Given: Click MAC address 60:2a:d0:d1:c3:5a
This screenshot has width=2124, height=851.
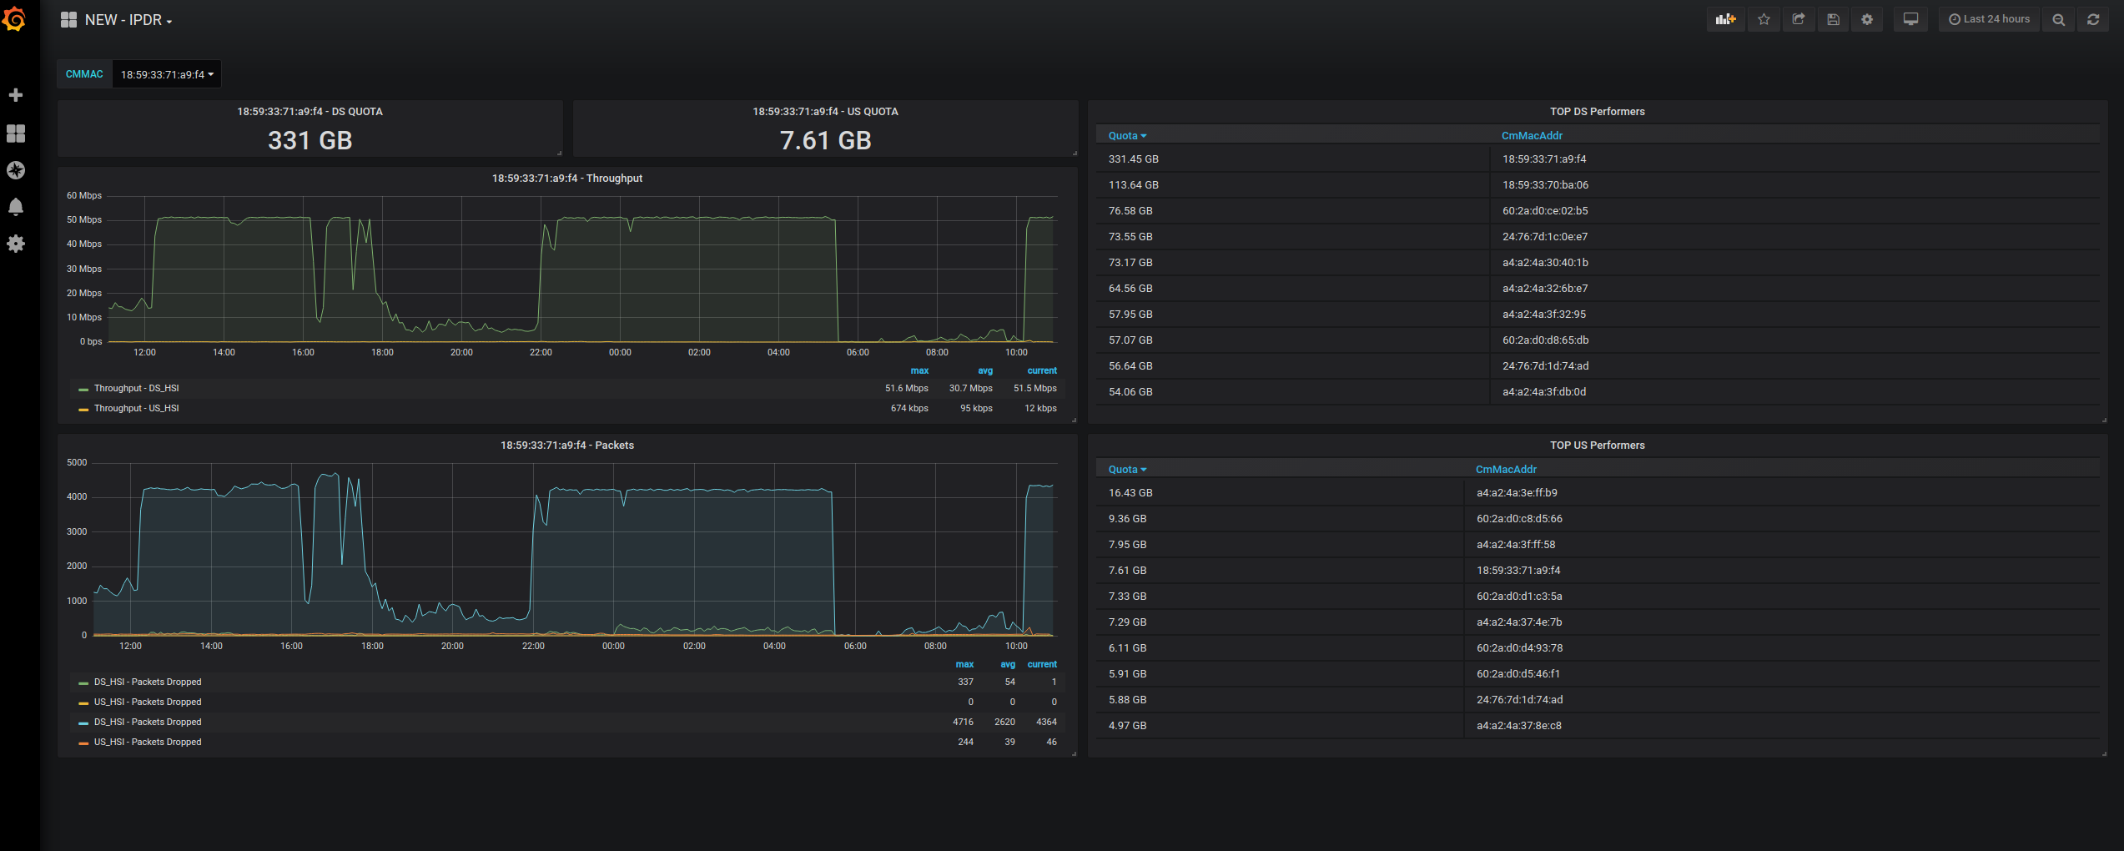Looking at the screenshot, I should click(1519, 597).
